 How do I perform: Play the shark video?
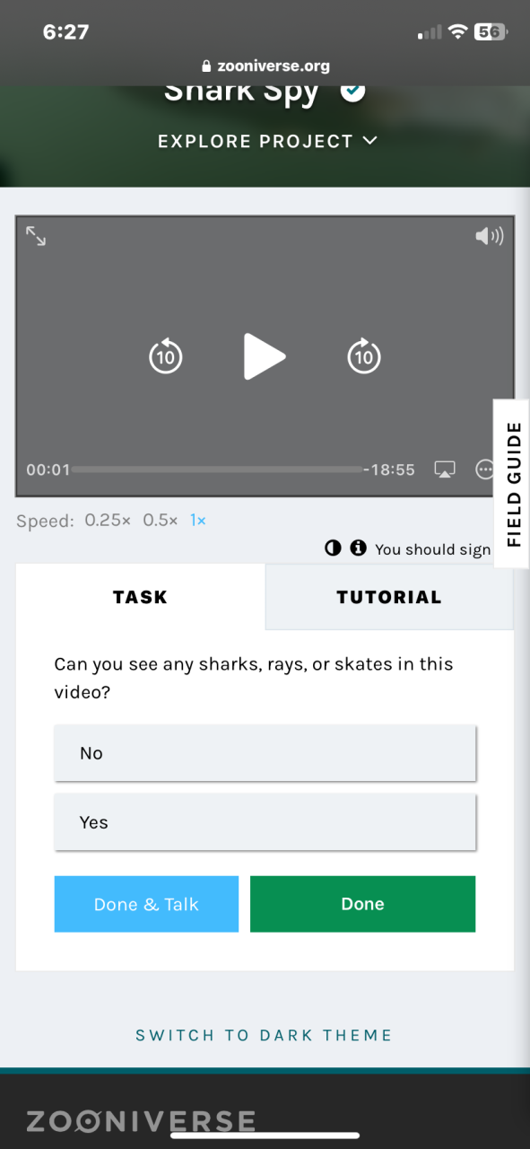point(264,356)
